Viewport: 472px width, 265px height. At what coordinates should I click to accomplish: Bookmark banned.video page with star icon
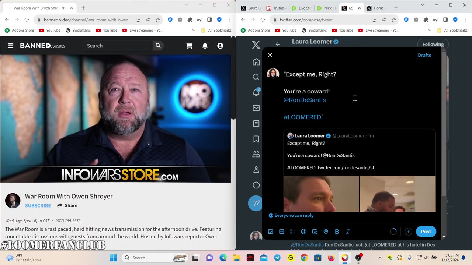click(x=158, y=20)
